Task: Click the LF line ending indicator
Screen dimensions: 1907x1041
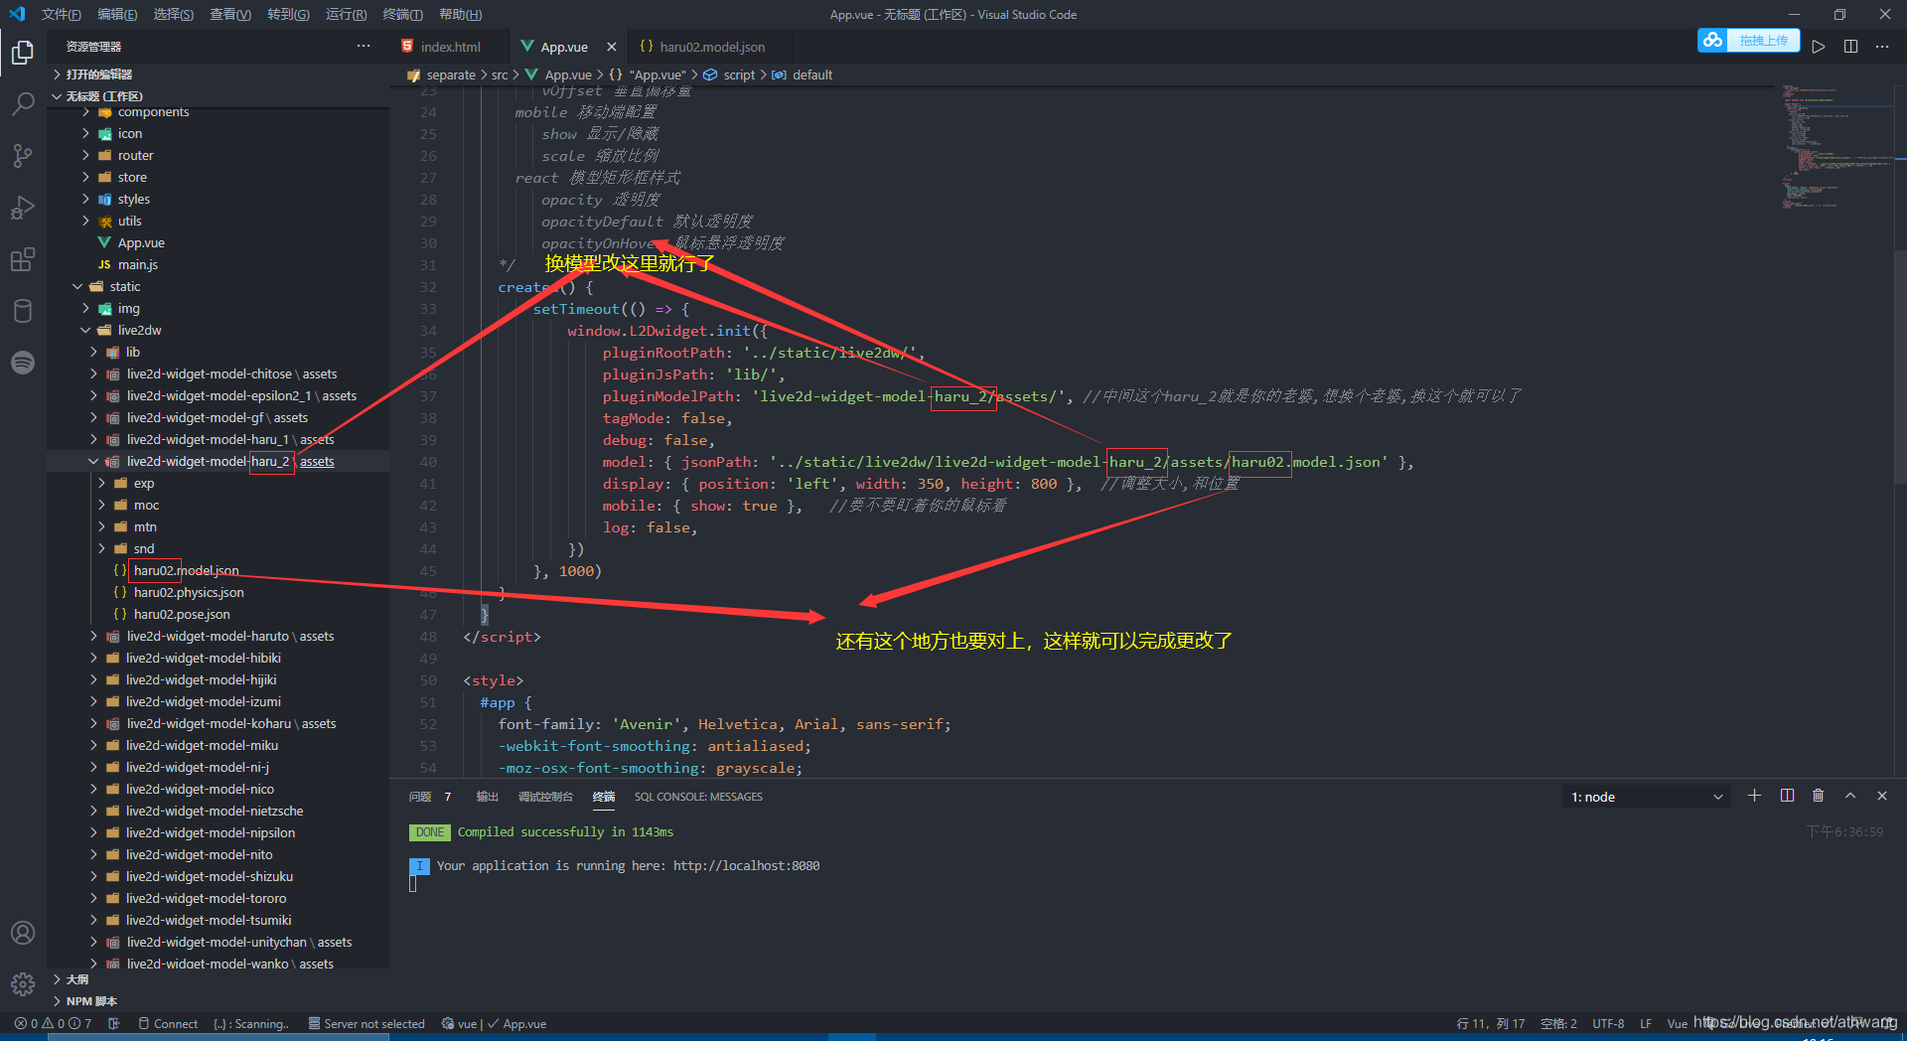Action: 1646,1023
